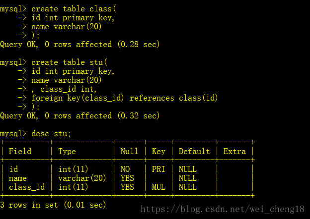Click the blog.csdn.net watermark URL
Screen dimensions: 310x219
[223, 209]
